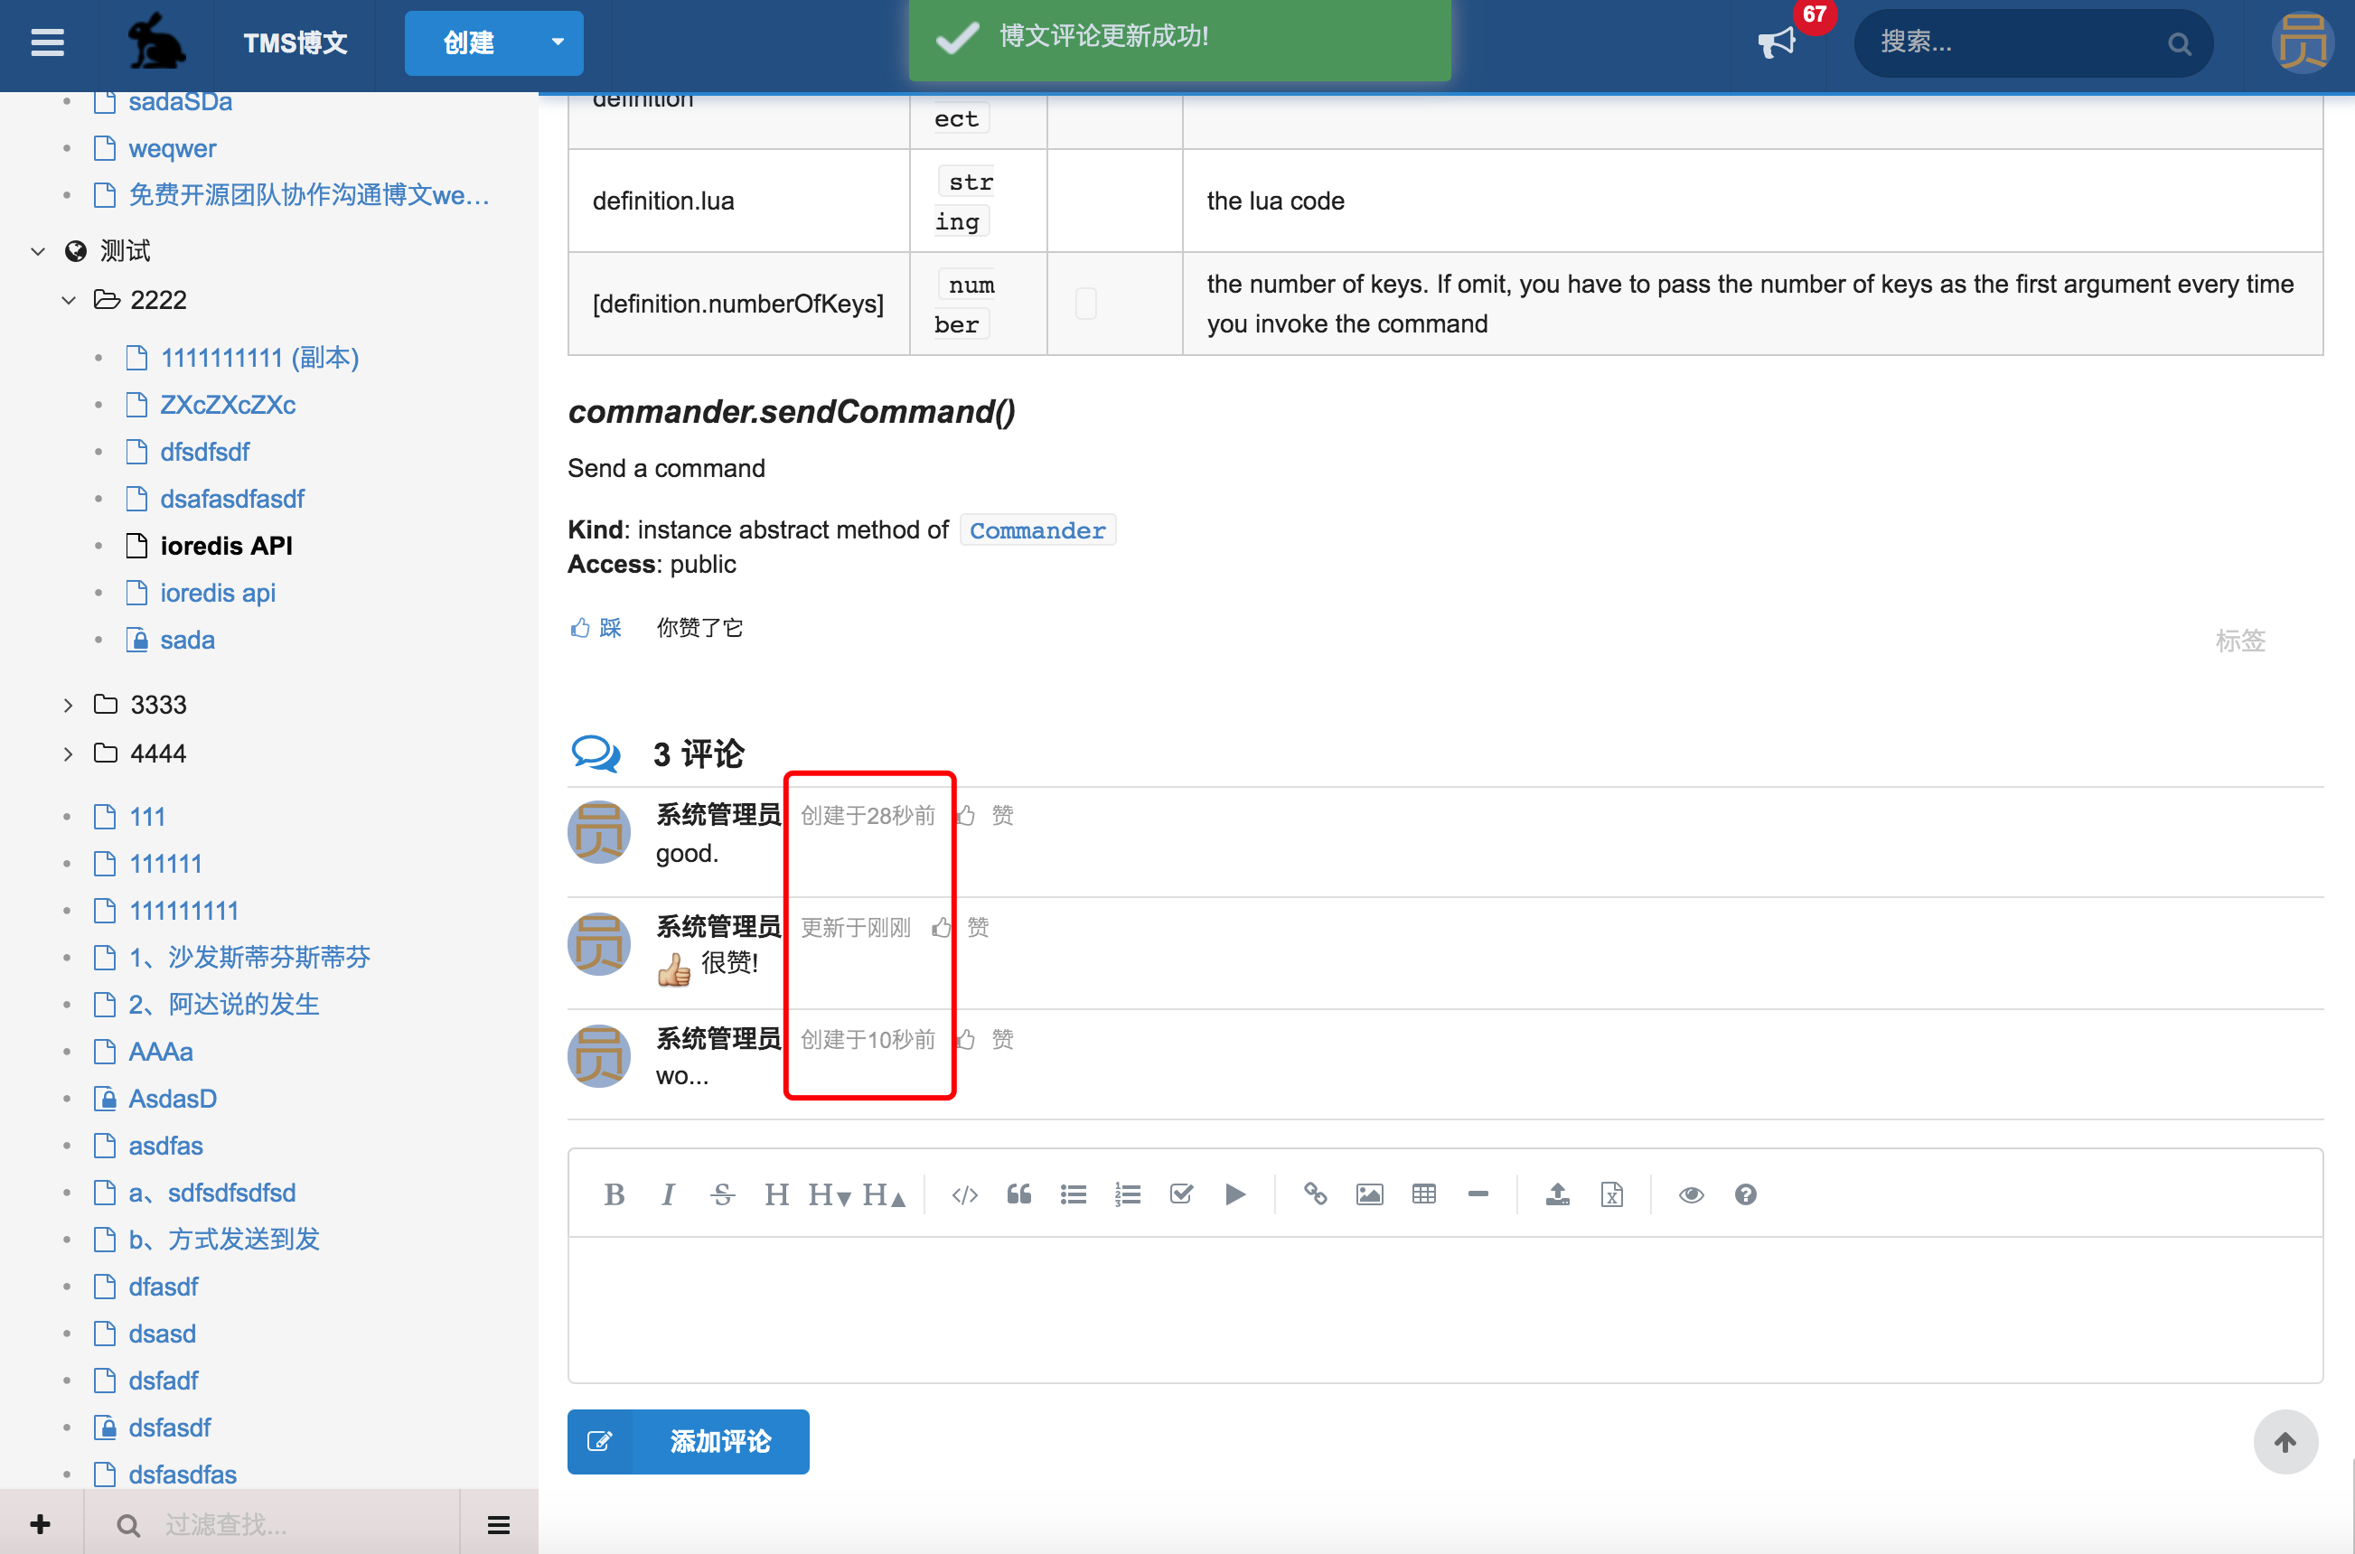
Task: Expand the 4444 folder
Action: (69, 754)
